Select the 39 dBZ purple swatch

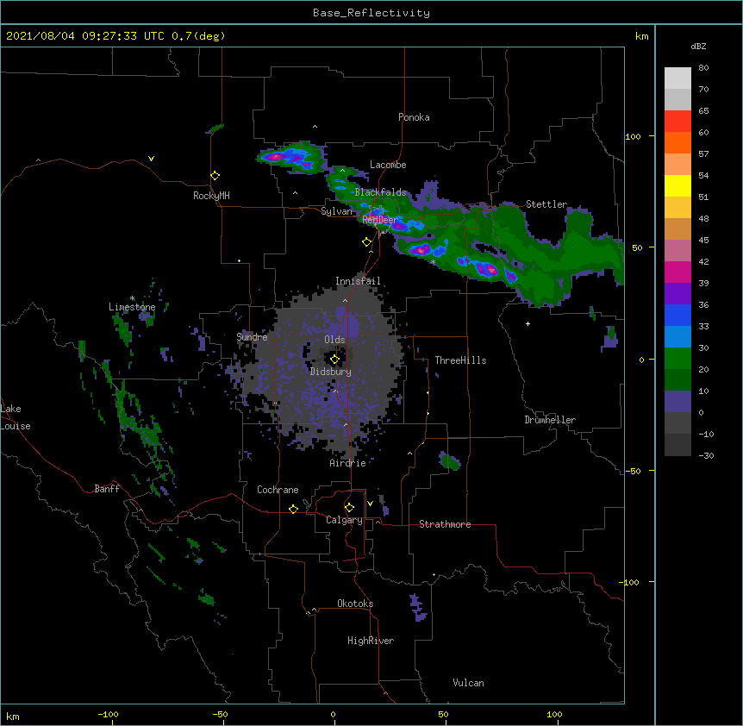[677, 293]
